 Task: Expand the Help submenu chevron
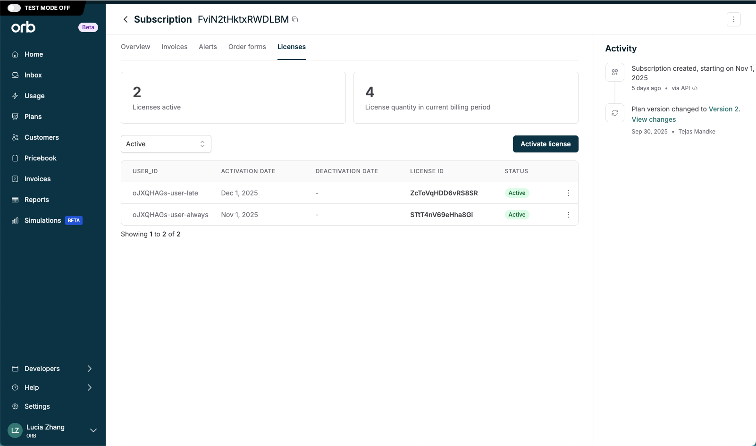[x=90, y=387]
